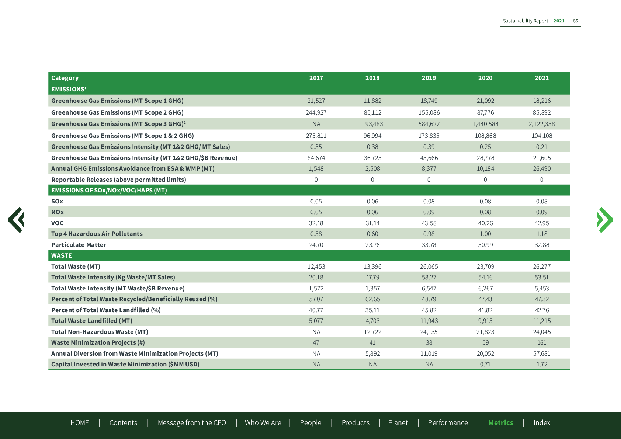Click the Category column header
621x439 pixels.
[65, 78]
